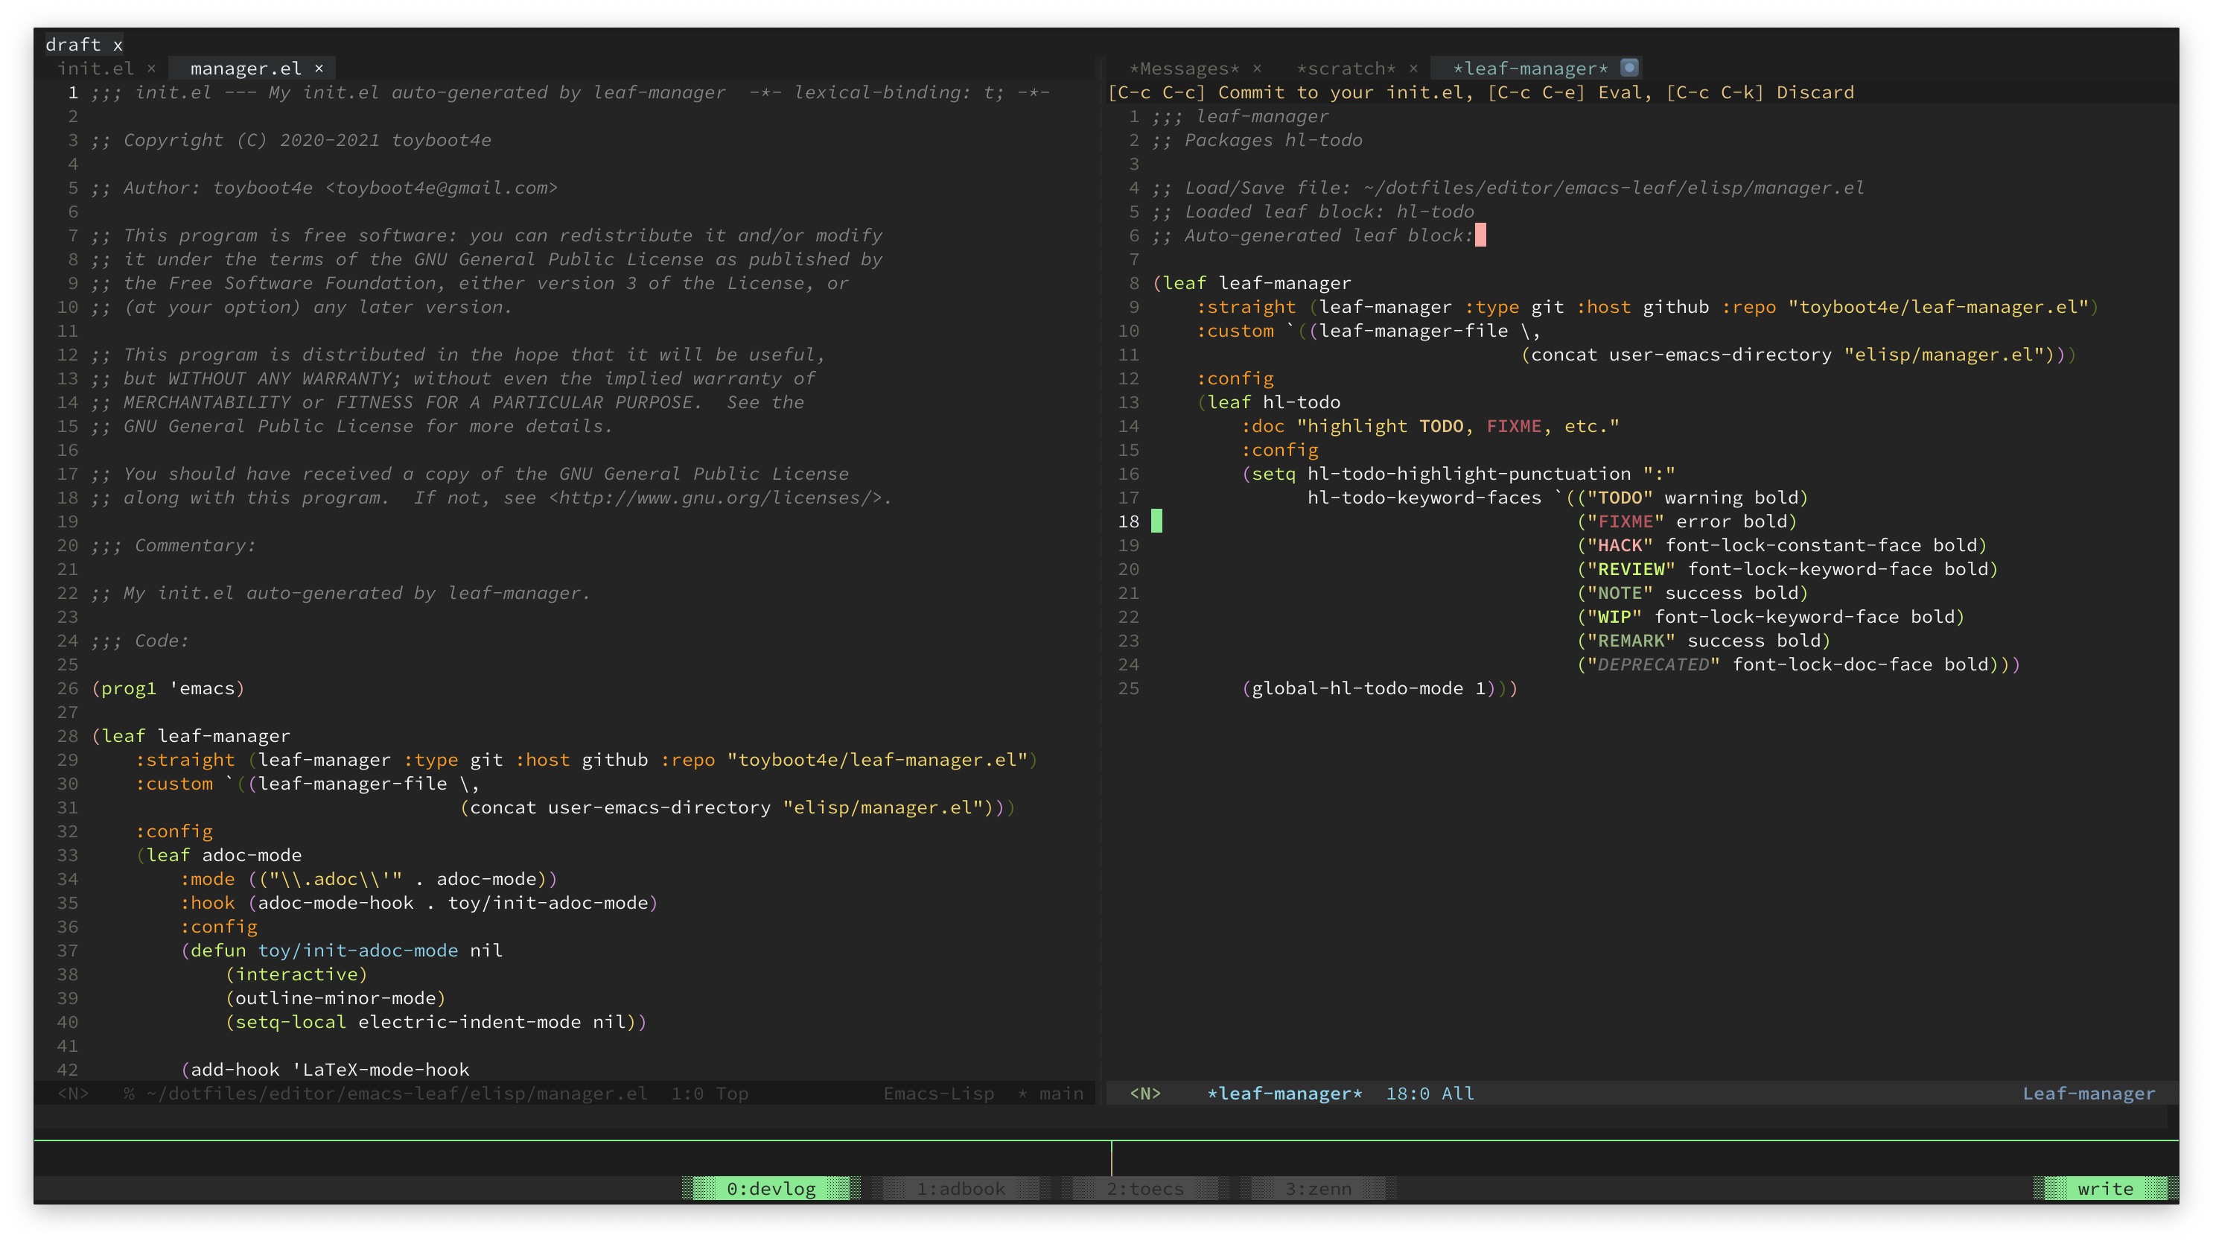Click the modified indicator on *leaf-manager* tab

1628,67
